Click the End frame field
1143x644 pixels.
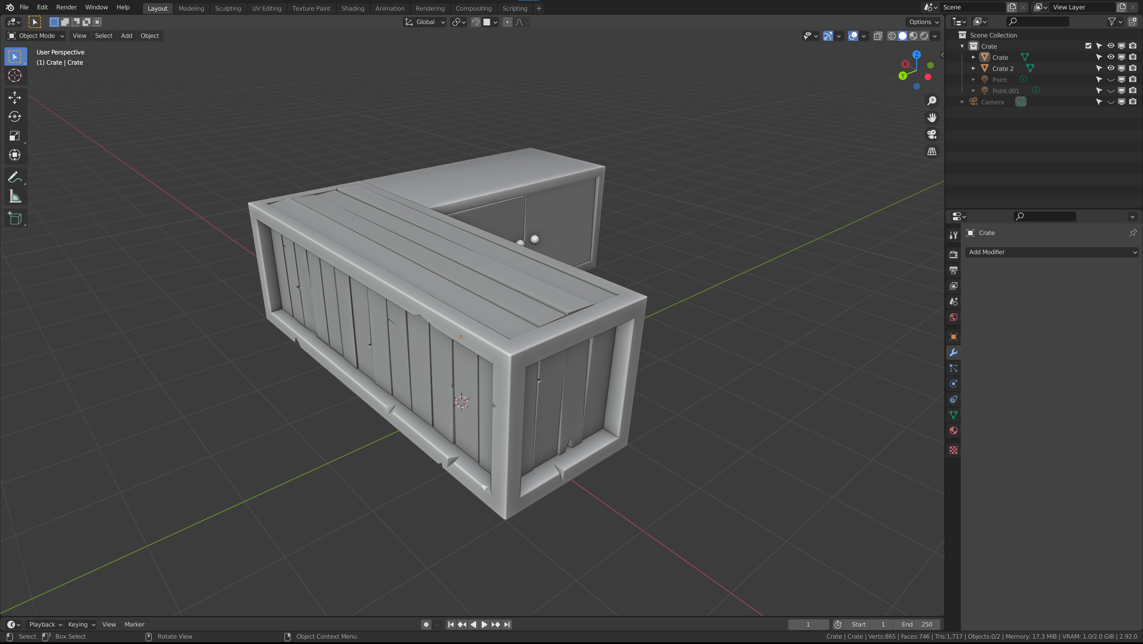917,624
